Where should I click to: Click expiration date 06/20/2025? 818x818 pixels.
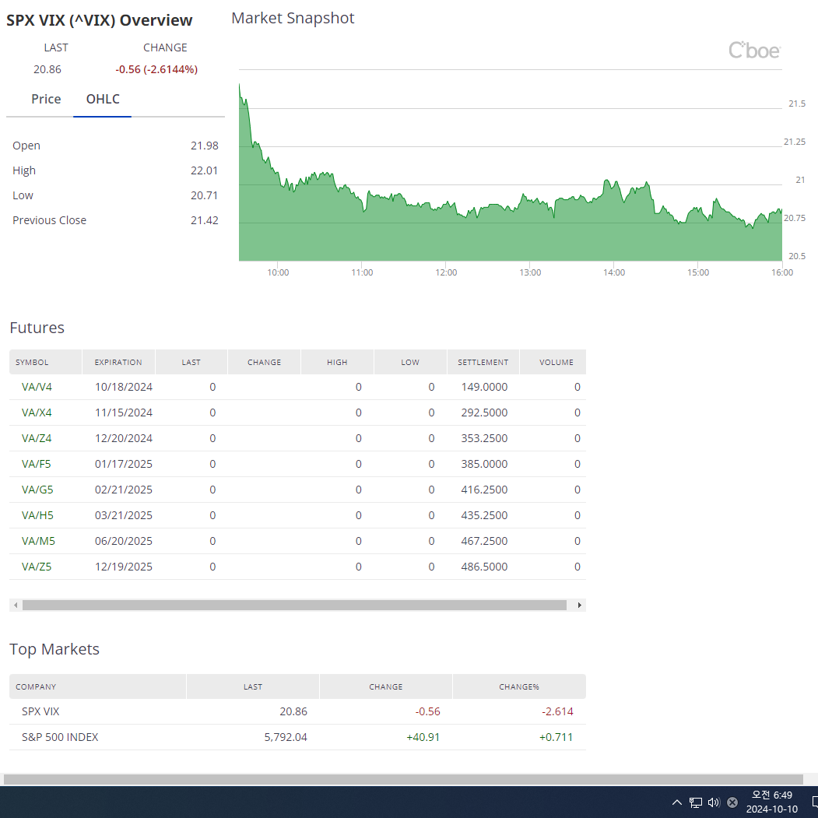coord(124,541)
